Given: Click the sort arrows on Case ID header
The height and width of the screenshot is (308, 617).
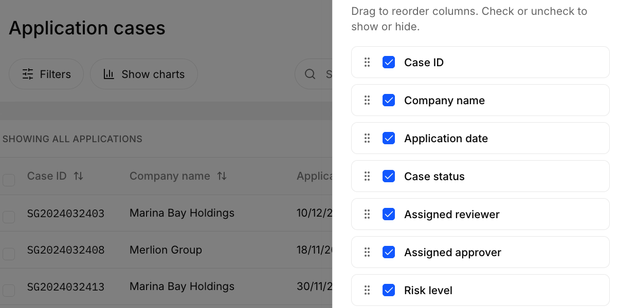Looking at the screenshot, I should (78, 176).
